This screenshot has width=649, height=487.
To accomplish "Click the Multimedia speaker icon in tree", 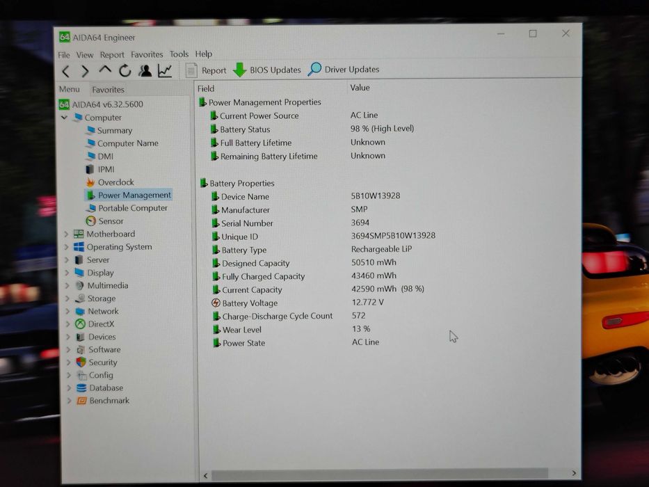I will point(80,285).
